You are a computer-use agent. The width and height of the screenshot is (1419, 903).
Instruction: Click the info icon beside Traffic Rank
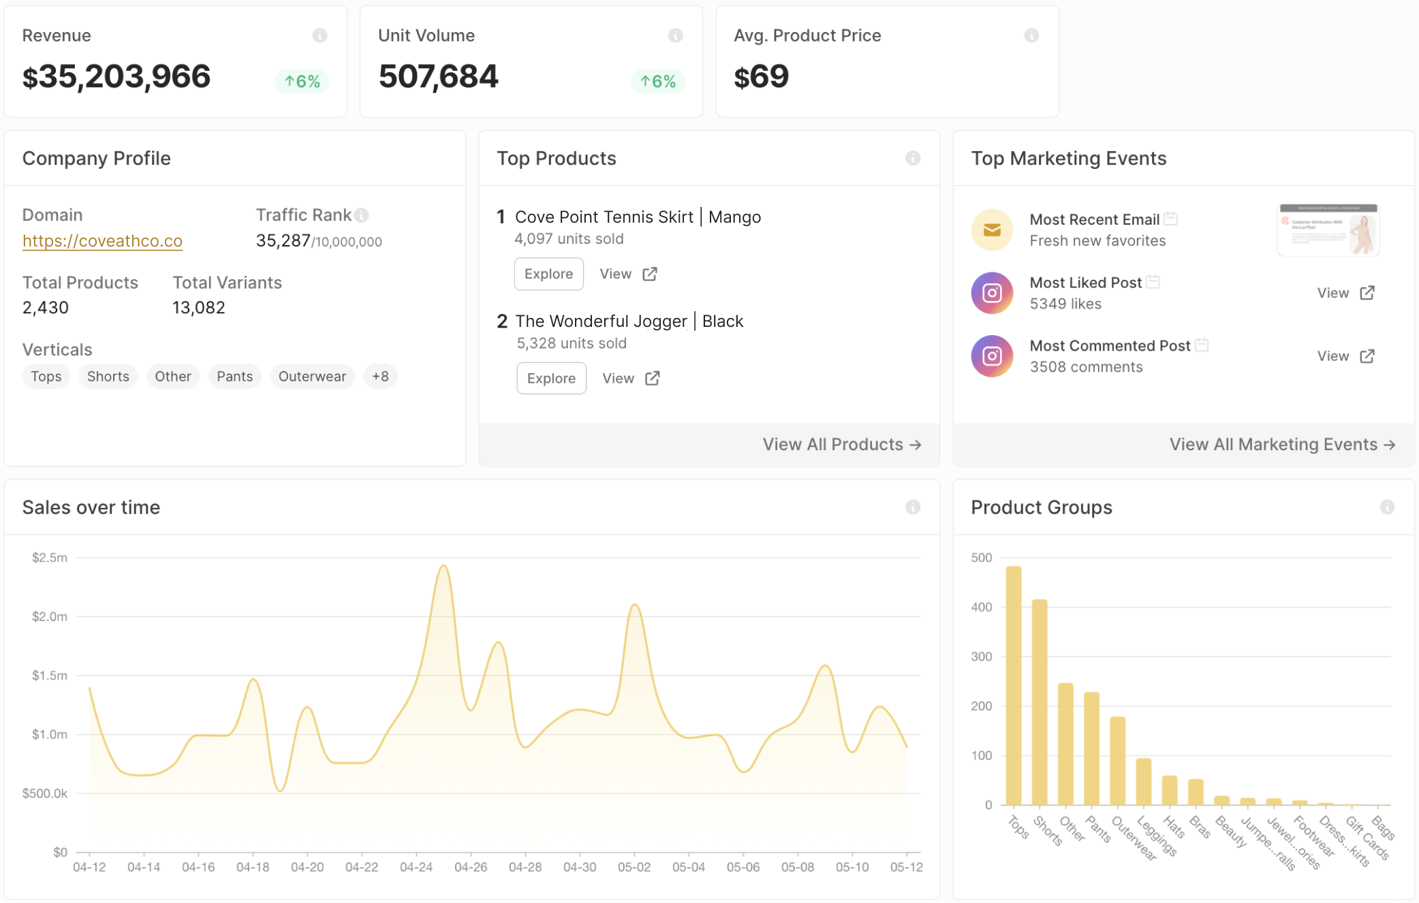tap(361, 215)
